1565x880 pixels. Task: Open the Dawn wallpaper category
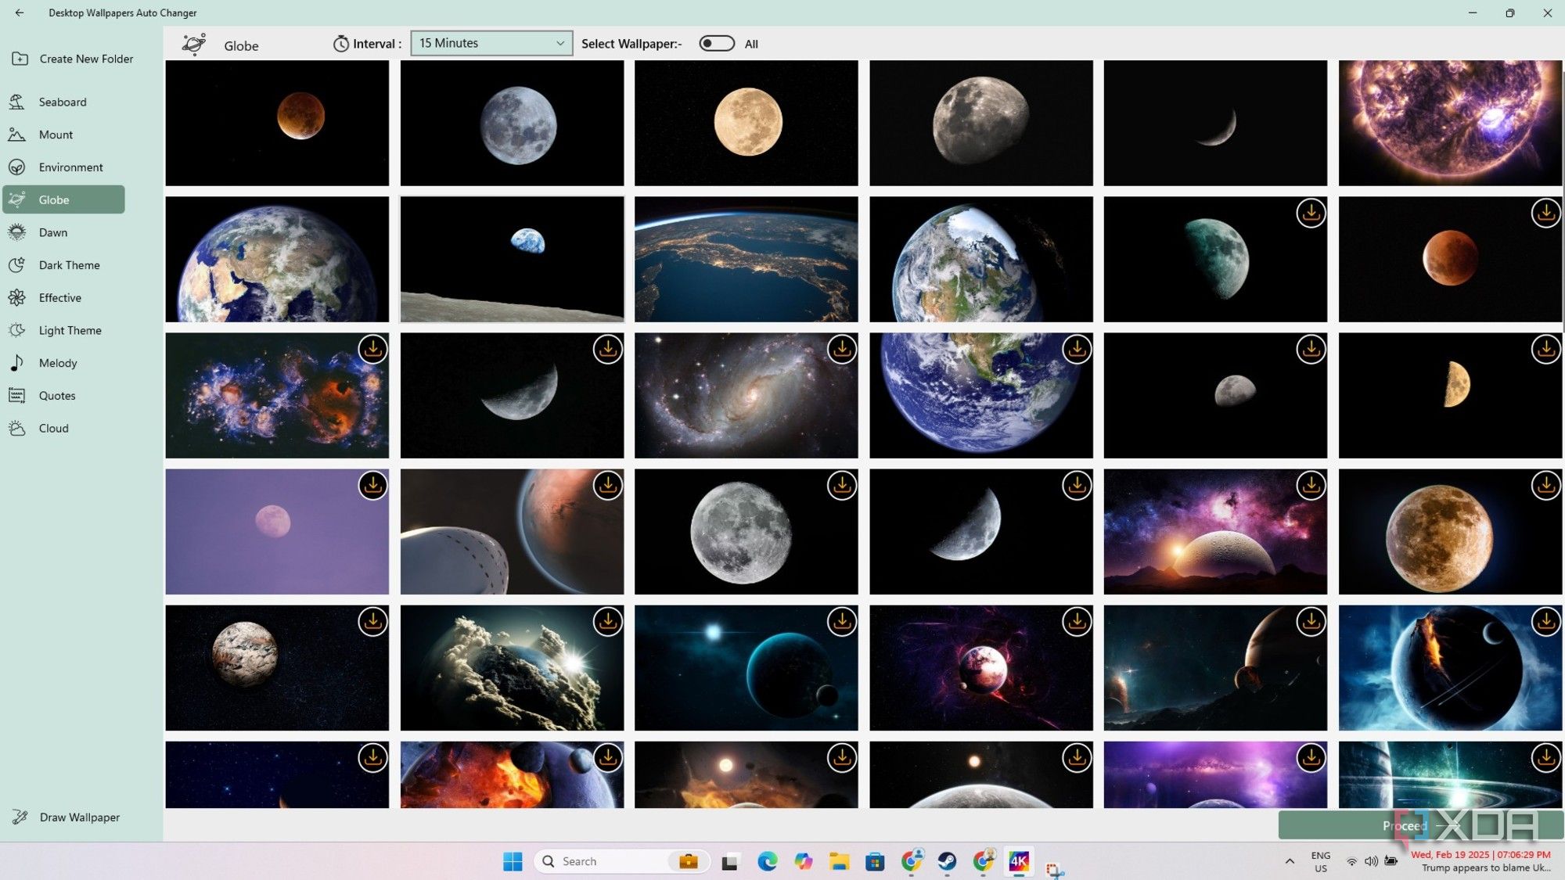point(52,232)
